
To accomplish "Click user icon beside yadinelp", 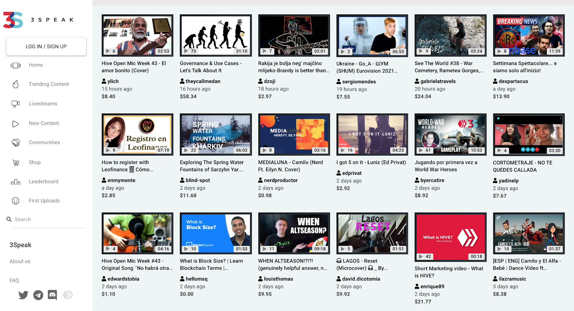I will click(495, 181).
